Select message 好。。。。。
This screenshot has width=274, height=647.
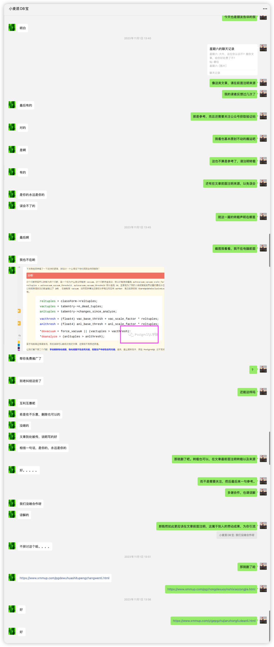(28, 470)
